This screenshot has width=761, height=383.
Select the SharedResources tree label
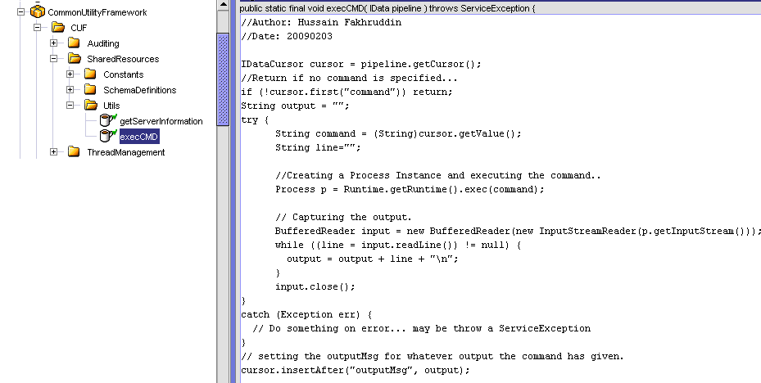click(x=123, y=59)
